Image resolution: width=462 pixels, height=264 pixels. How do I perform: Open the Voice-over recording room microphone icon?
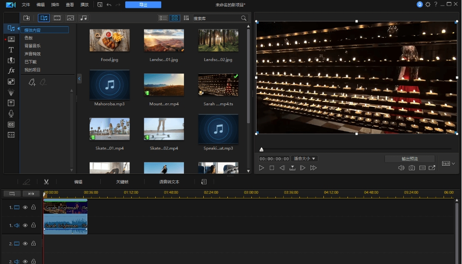pos(12,114)
